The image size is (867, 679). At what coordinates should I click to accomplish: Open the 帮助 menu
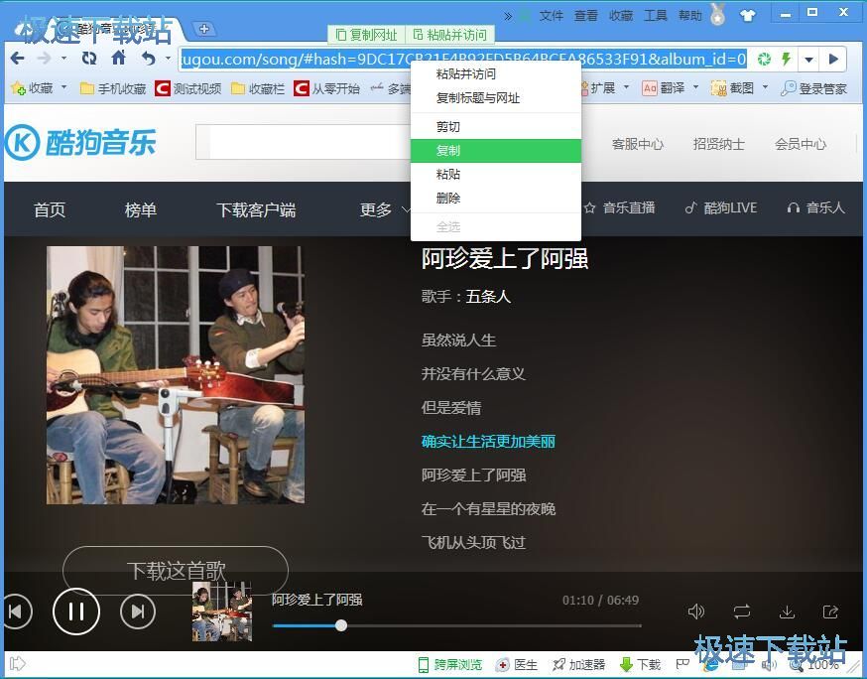click(690, 16)
